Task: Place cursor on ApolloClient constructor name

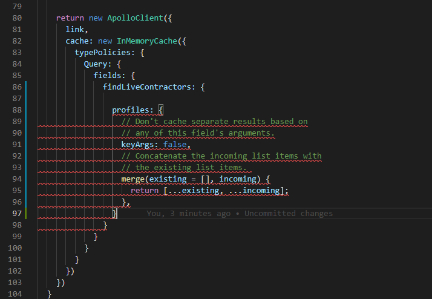Action: pos(136,18)
